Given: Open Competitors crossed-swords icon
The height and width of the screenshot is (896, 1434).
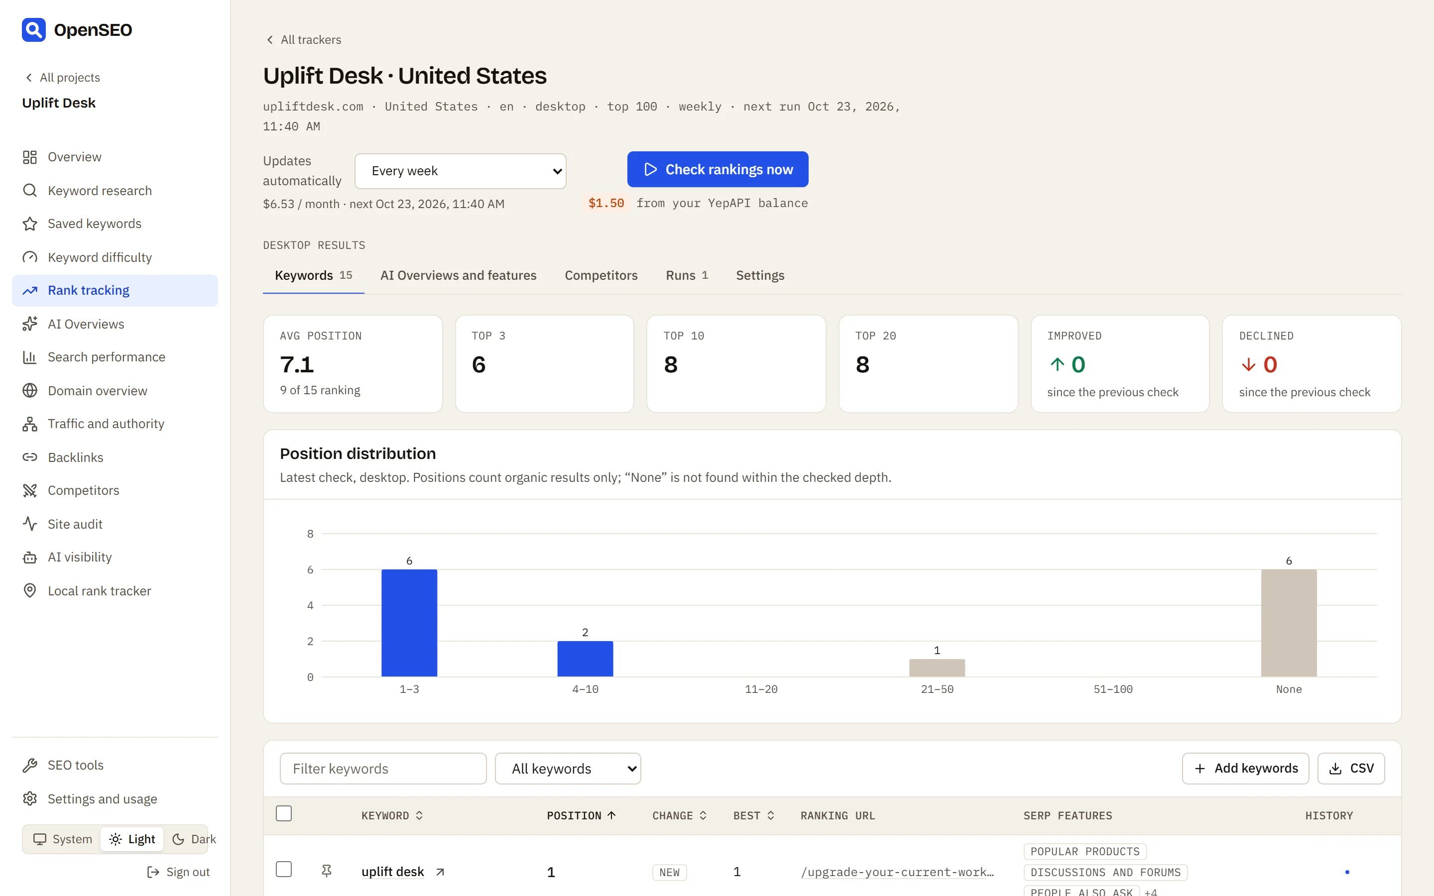Looking at the screenshot, I should point(30,490).
